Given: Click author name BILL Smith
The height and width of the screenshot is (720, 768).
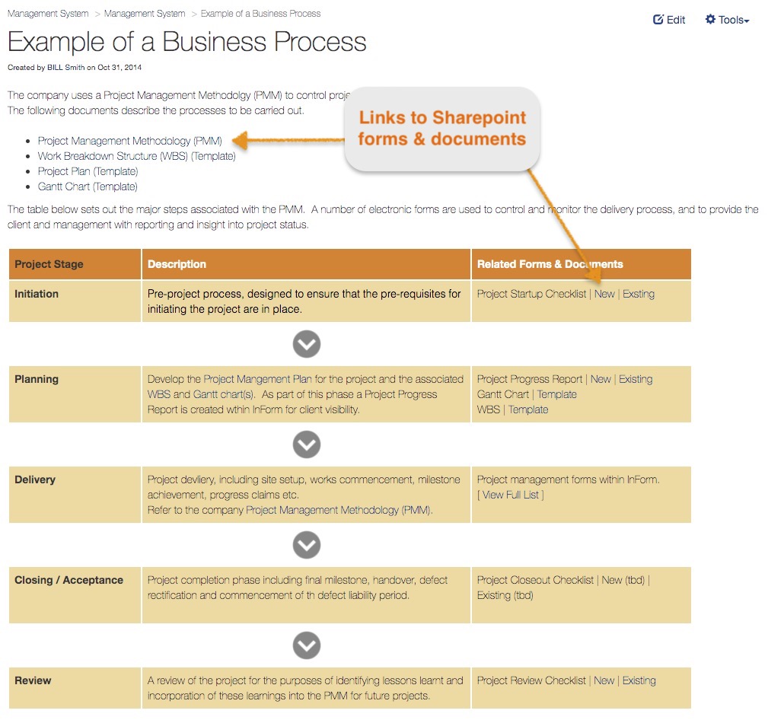Looking at the screenshot, I should [65, 68].
